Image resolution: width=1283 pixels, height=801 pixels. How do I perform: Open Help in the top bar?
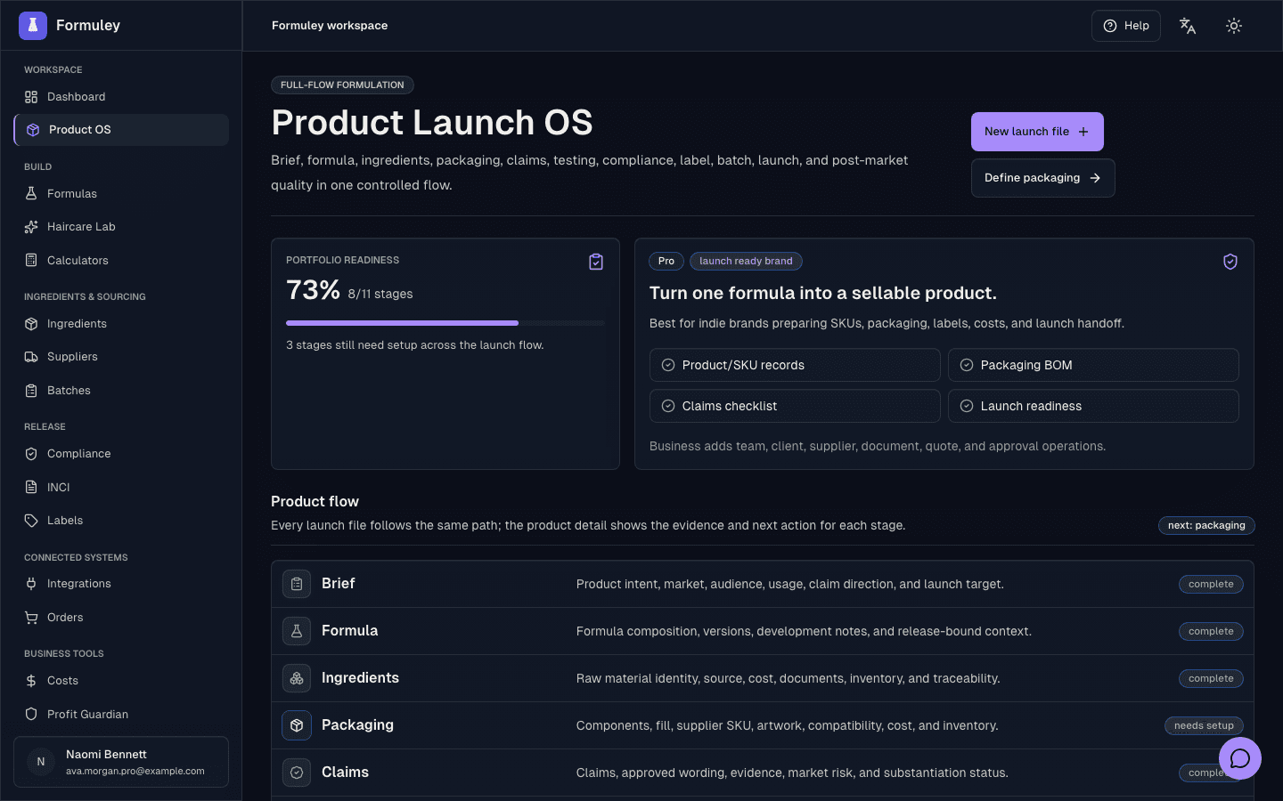(1126, 26)
